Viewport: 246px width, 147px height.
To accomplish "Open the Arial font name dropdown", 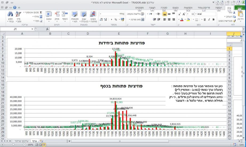I will [196, 14].
